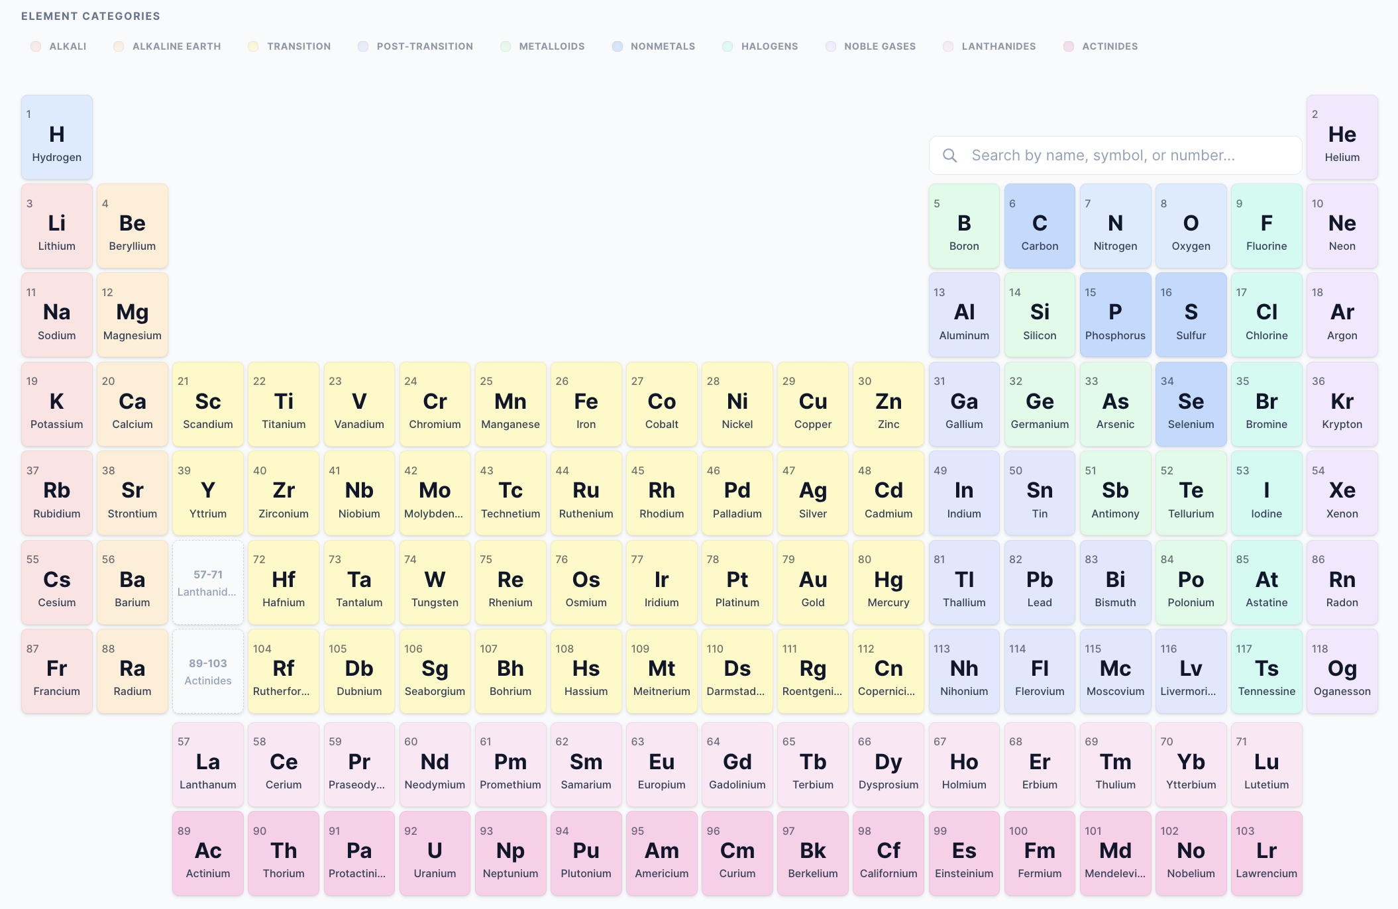
Task: Toggle the Metalloids category dot
Action: (504, 46)
